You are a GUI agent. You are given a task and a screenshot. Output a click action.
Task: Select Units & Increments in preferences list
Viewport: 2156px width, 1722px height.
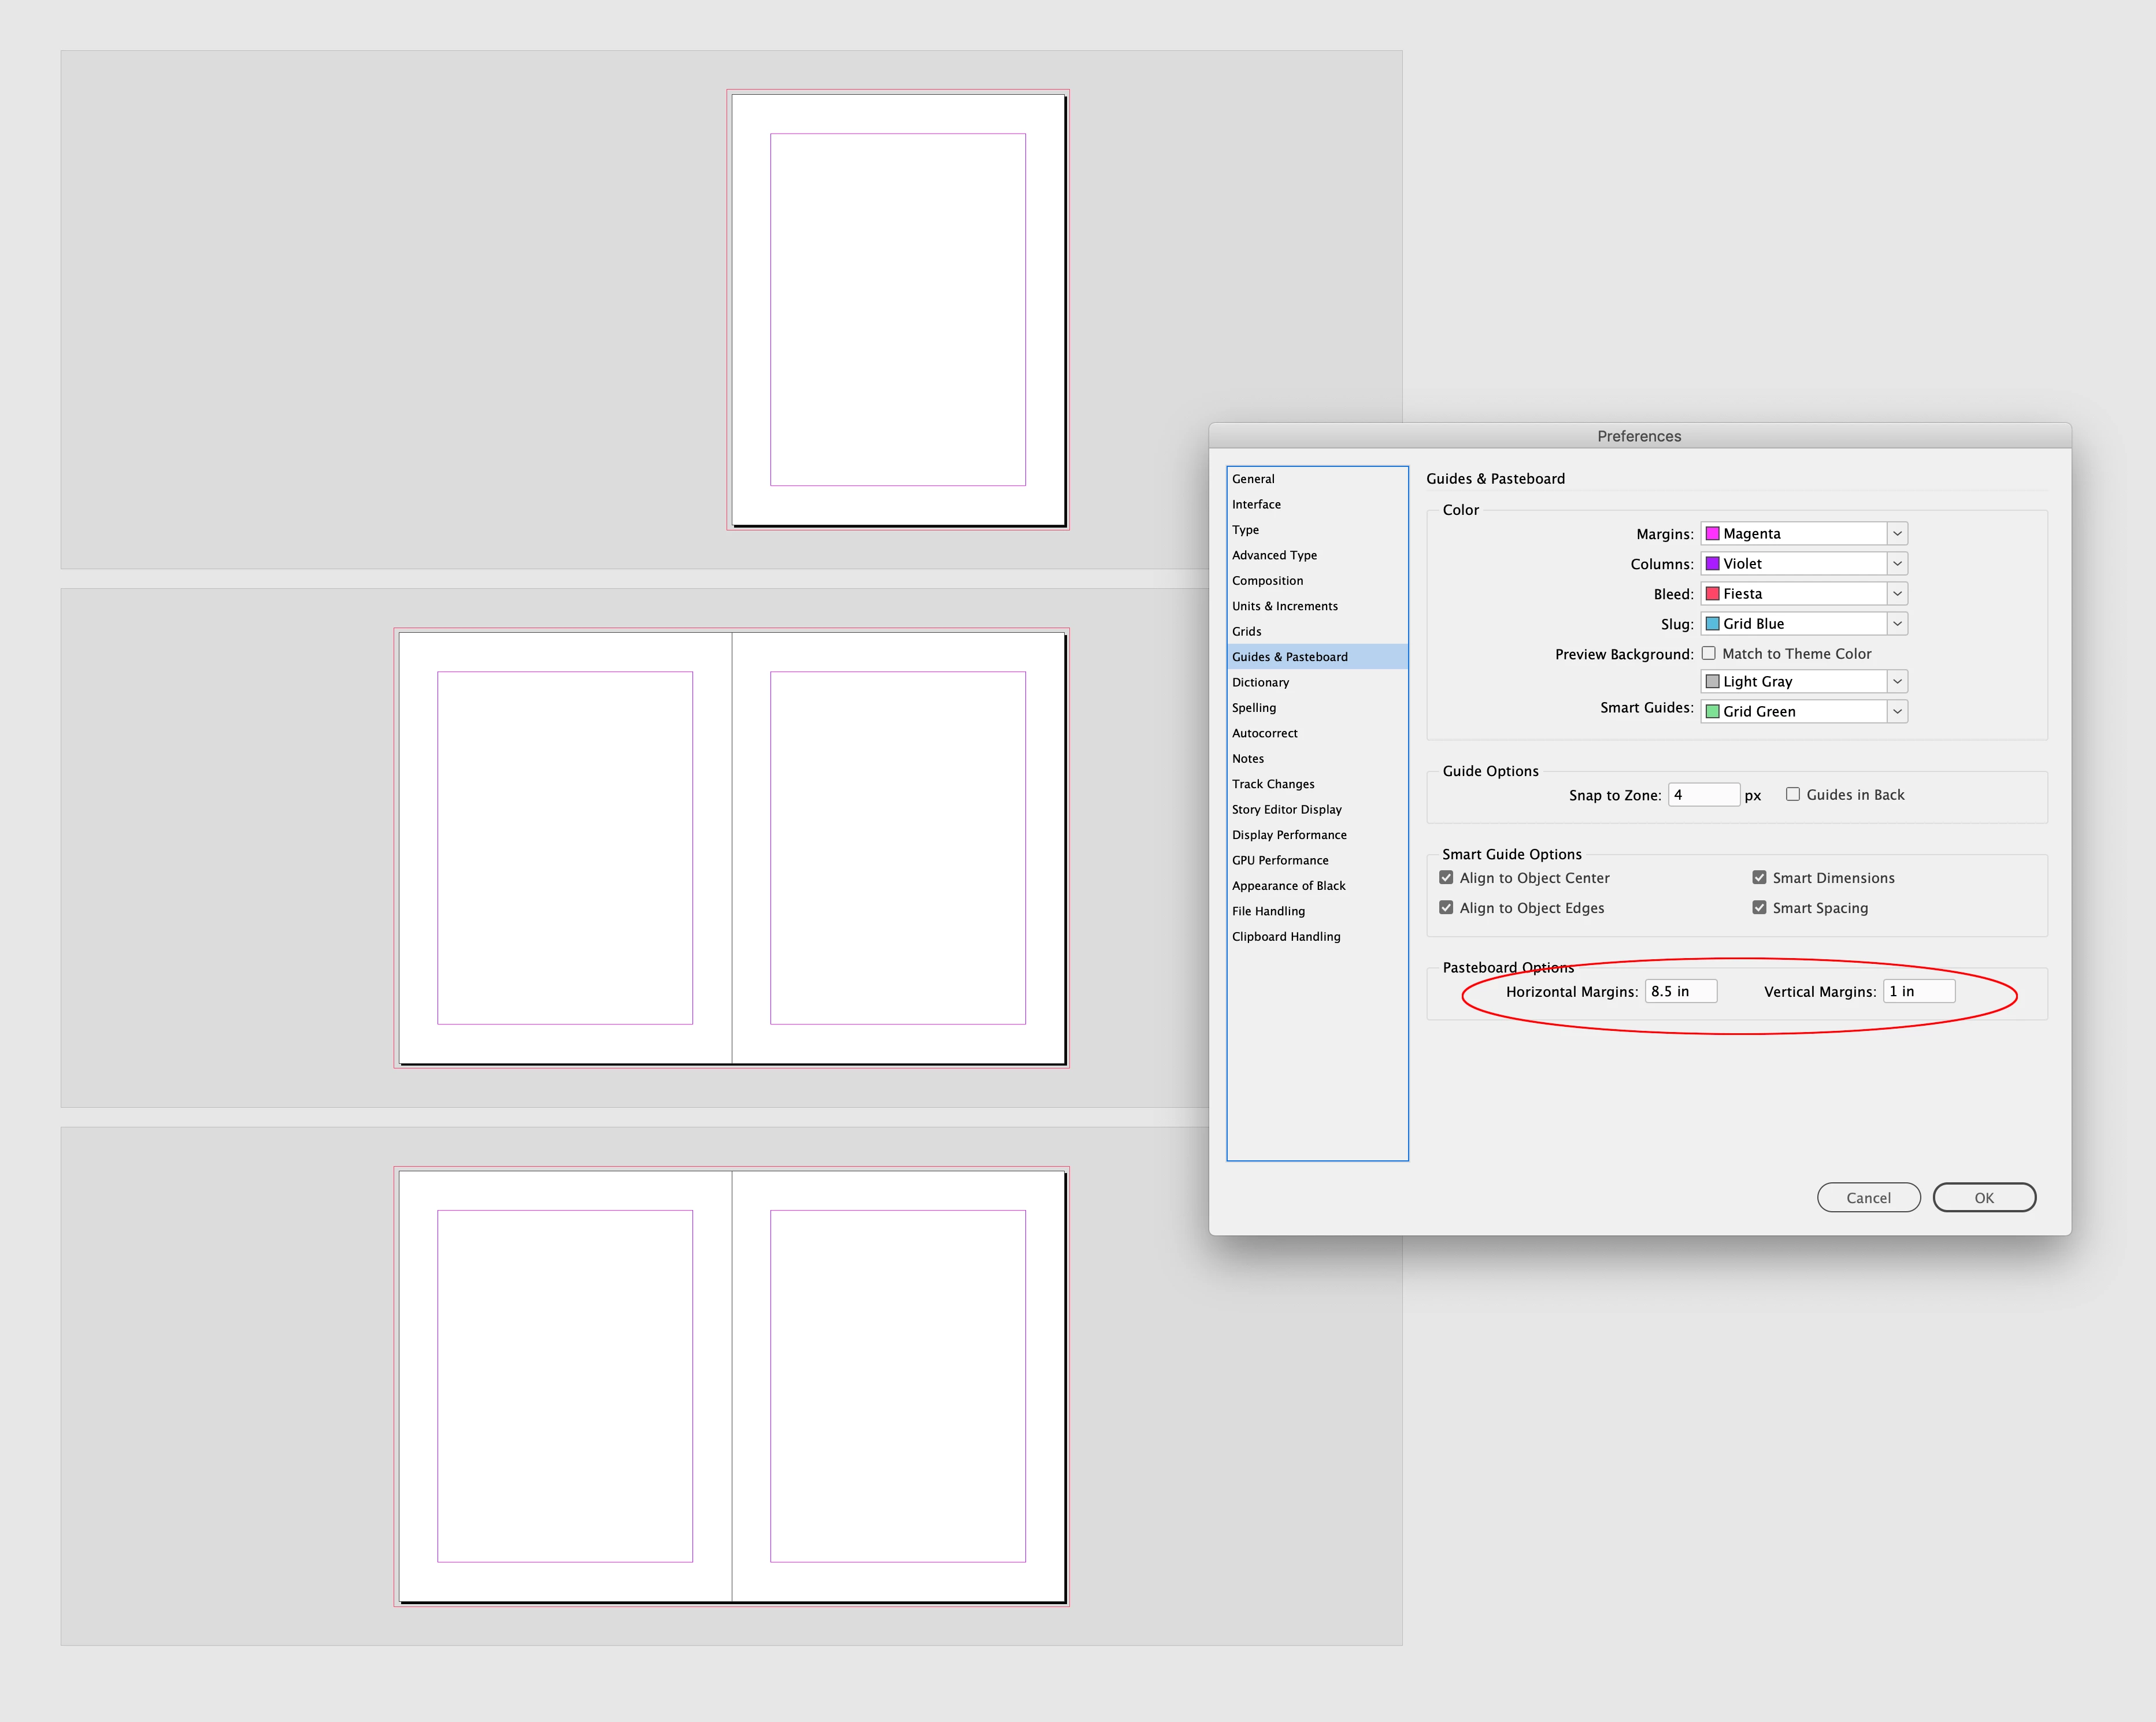pyautogui.click(x=1284, y=606)
